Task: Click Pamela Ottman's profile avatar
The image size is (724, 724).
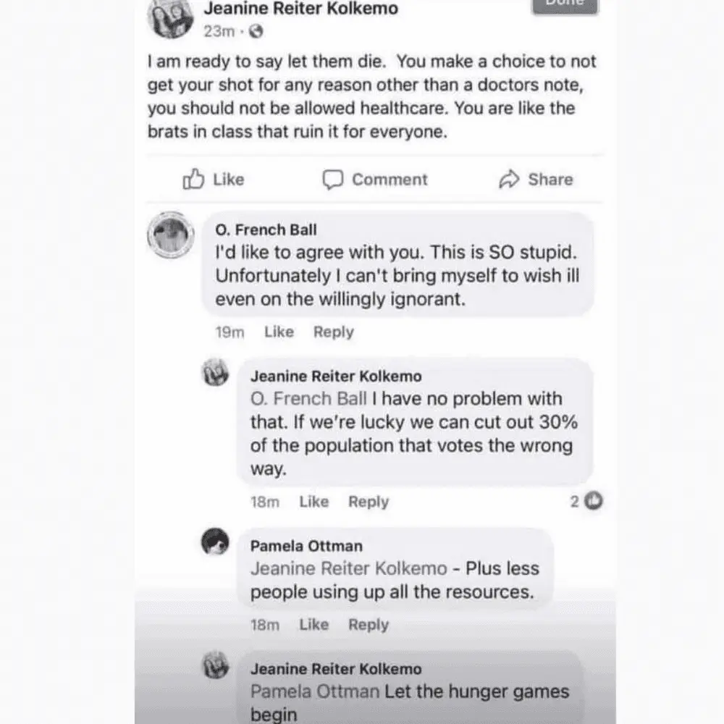Action: [x=215, y=542]
